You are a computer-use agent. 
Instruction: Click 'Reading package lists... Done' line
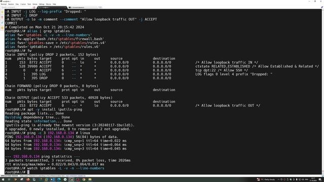[x=34, y=113]
